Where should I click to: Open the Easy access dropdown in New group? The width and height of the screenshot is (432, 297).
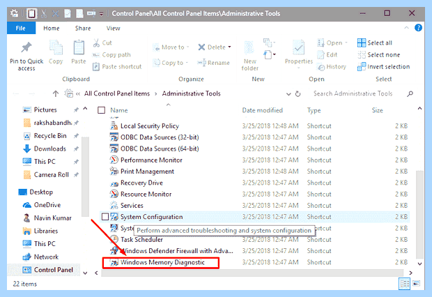270,54
